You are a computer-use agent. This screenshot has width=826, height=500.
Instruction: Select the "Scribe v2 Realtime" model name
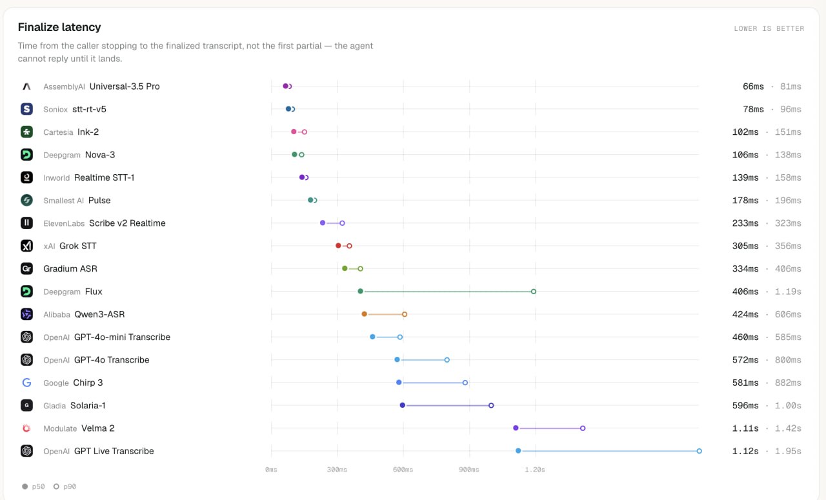(x=127, y=223)
